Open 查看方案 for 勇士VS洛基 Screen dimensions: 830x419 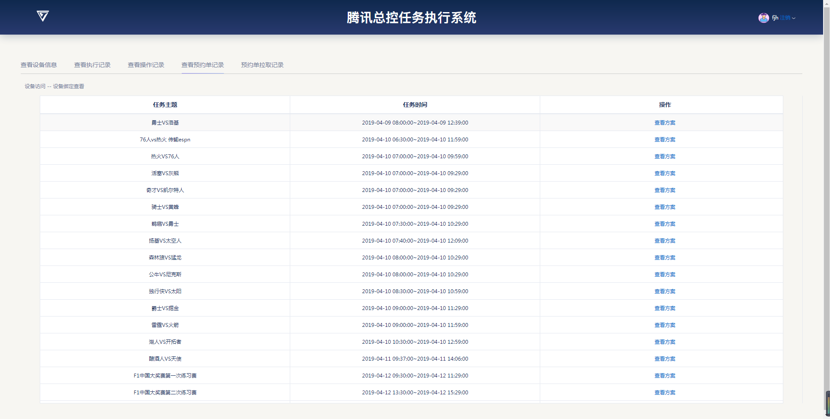click(664, 123)
